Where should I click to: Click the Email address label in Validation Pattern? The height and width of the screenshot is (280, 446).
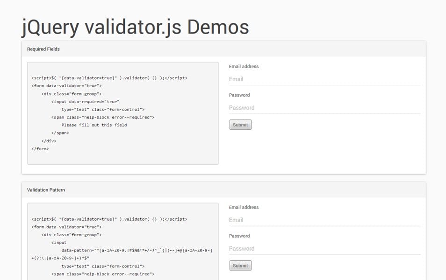click(243, 207)
